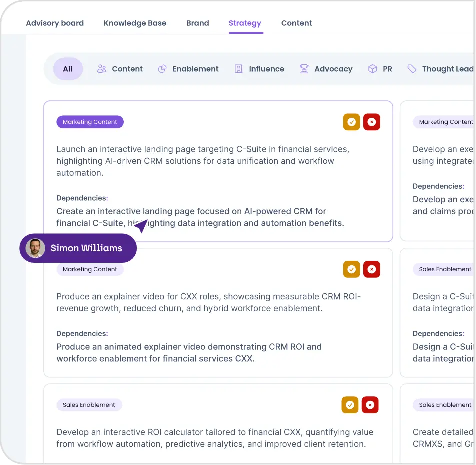Open the top-level Content tab
The height and width of the screenshot is (465, 476).
coord(296,23)
